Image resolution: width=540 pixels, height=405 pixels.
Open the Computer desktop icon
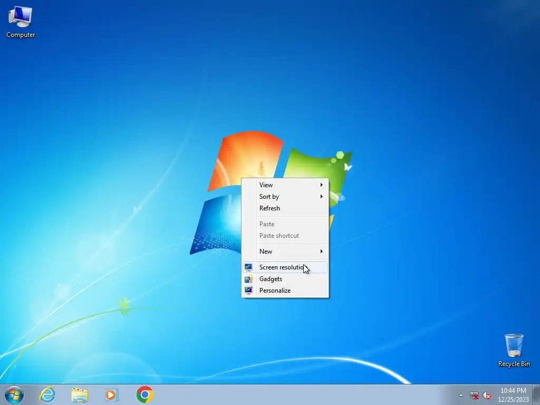[21, 22]
